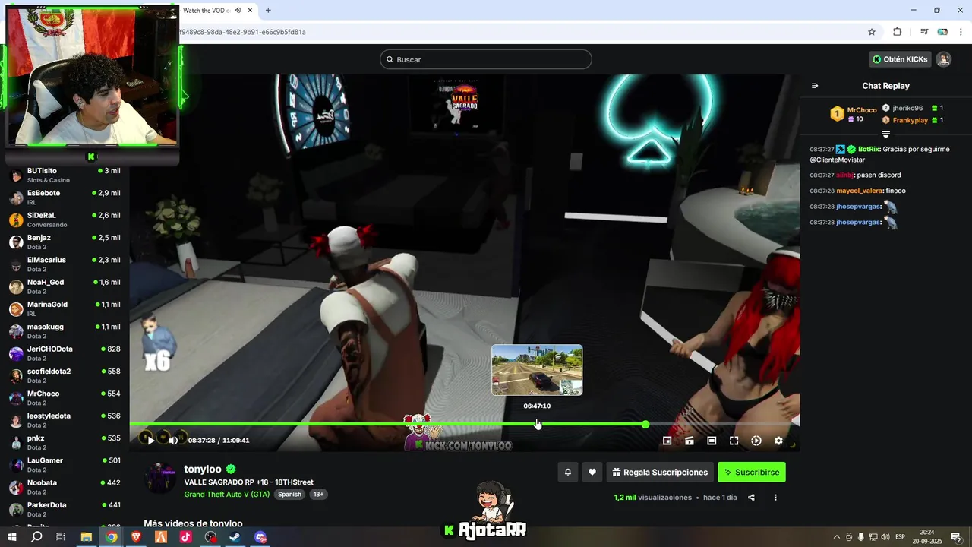Expand the gift leaderboard in chat
This screenshot has height=547, width=972.
(x=885, y=134)
